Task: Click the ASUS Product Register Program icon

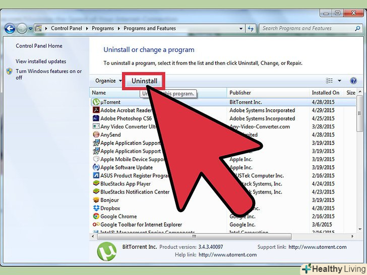Action: [x=96, y=175]
